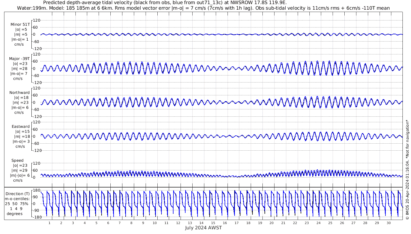Click the subtitle line starting "Water:199m. Model:"

203,8
